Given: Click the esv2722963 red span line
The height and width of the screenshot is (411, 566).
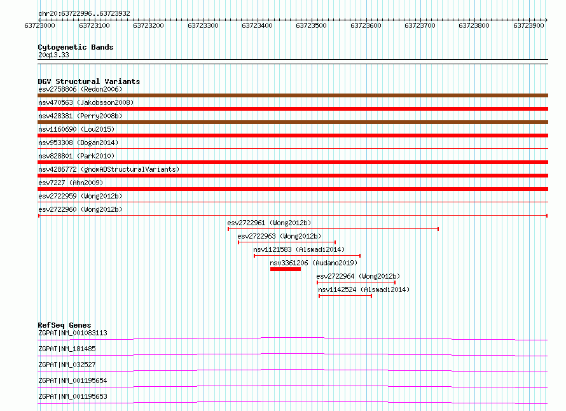Looking at the screenshot, I should pyautogui.click(x=287, y=242).
